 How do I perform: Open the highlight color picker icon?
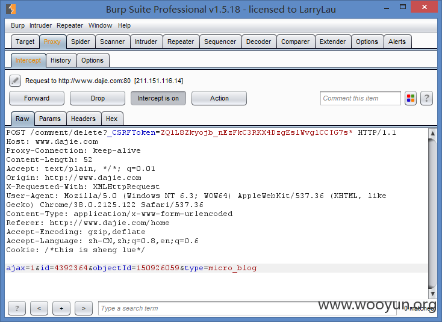click(x=411, y=98)
